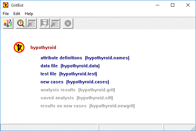
Task: Click the GritBot title bar app icon
Action: pos(6,5)
